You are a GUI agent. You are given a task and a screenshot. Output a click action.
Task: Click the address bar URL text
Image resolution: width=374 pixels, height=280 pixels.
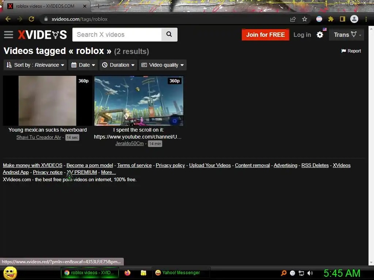point(79,19)
